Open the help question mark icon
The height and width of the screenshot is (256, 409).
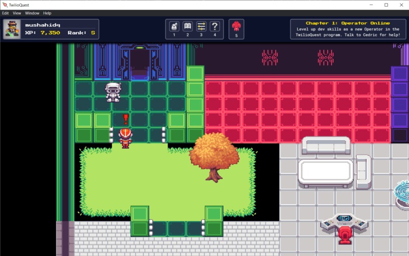[215, 26]
